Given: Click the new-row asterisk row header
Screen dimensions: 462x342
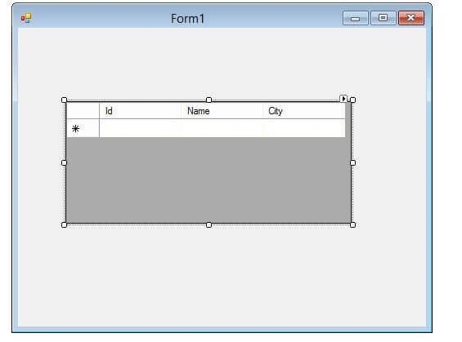Looking at the screenshot, I should pos(83,128).
